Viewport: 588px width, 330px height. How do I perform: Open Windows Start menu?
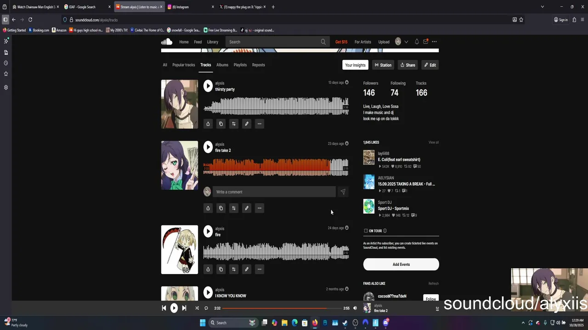point(203,323)
